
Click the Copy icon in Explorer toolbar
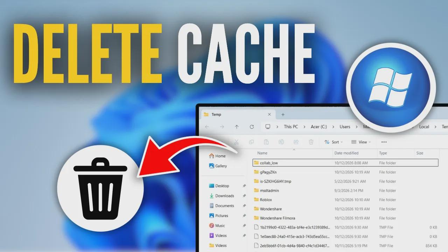tap(251, 142)
